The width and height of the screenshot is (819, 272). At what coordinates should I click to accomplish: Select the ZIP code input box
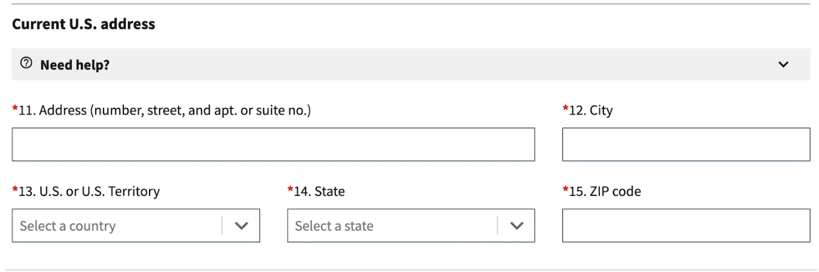tap(686, 225)
